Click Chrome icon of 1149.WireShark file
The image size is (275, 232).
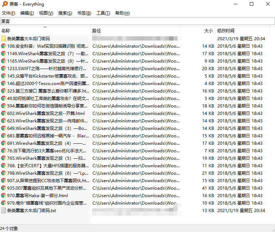point(3,53)
